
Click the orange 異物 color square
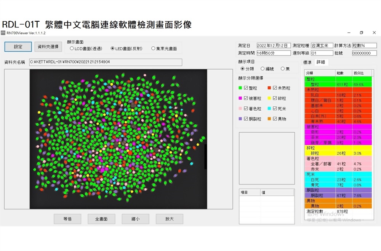click(269, 119)
